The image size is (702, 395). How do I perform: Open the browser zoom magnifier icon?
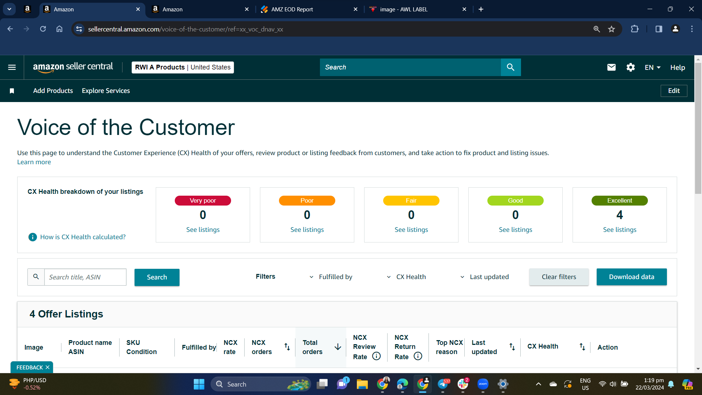click(x=597, y=29)
